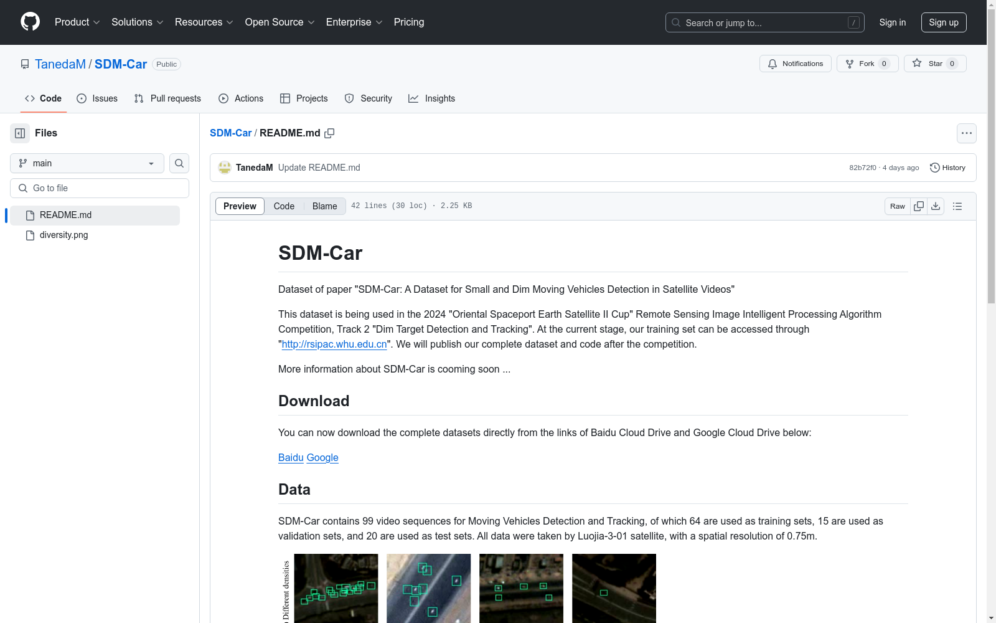Download the raw README file
This screenshot has width=996, height=623.
pos(936,206)
